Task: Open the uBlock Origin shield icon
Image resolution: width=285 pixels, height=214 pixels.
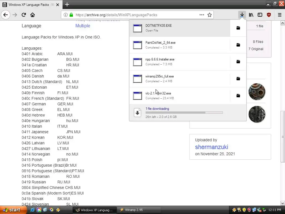Action: pyautogui.click(x=269, y=15)
